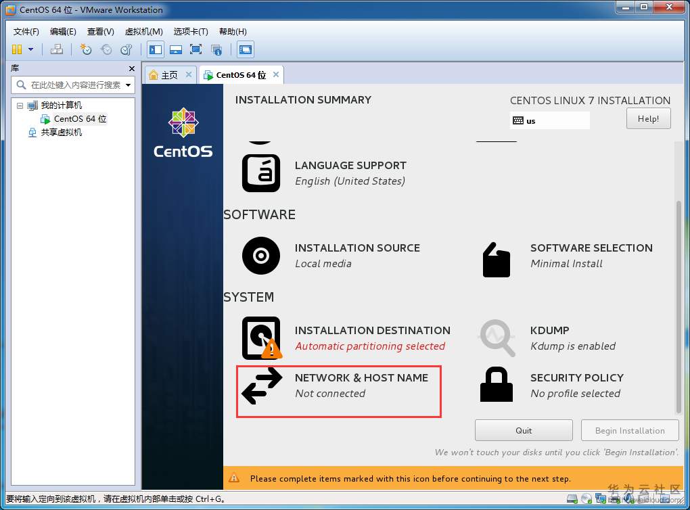Open the 文件(F) menu
The height and width of the screenshot is (510, 690).
(x=26, y=32)
